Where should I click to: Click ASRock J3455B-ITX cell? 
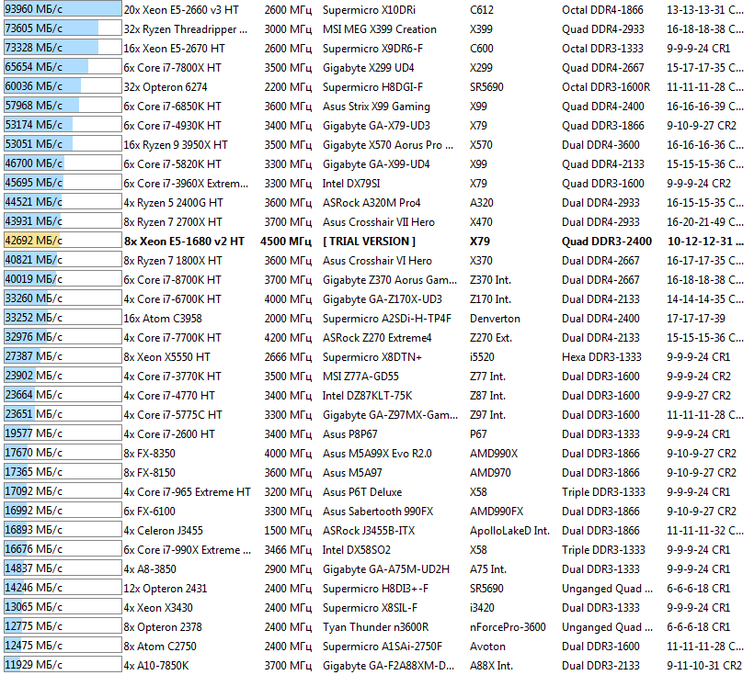[369, 531]
